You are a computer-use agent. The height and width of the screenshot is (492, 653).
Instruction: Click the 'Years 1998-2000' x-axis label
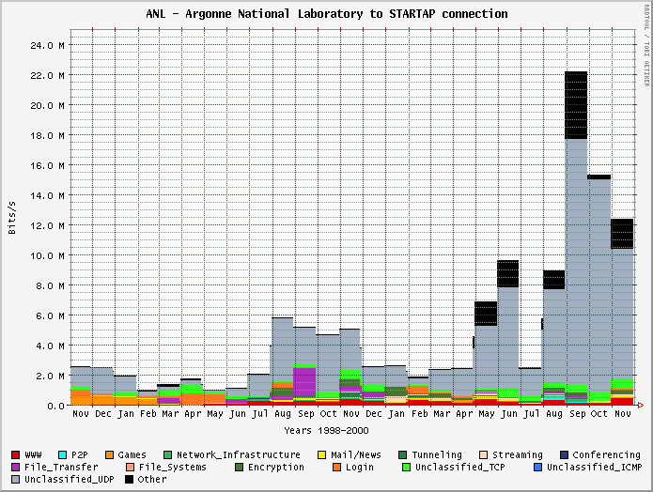[x=327, y=430]
